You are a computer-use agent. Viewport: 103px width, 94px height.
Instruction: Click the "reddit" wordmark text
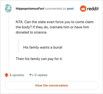click(x=93, y=9)
